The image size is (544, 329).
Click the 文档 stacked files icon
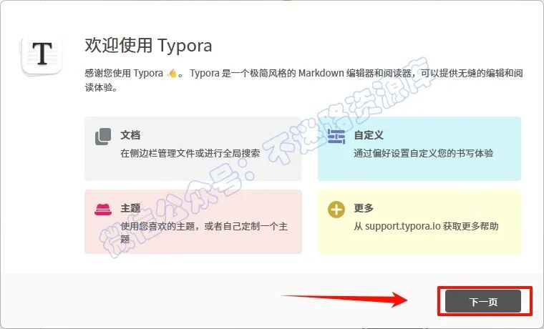point(103,136)
